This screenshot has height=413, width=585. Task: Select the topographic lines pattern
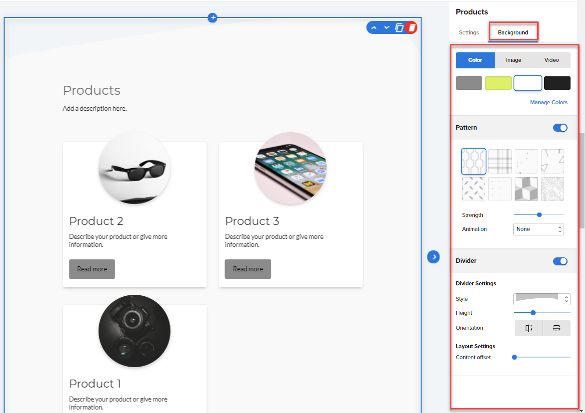(x=553, y=189)
